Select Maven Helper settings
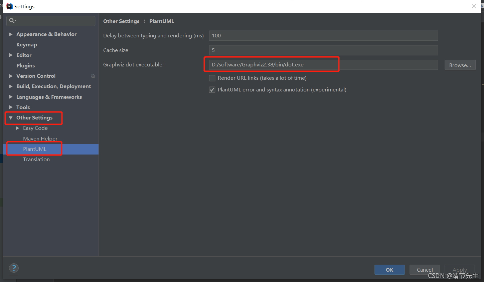484x282 pixels. click(40, 138)
